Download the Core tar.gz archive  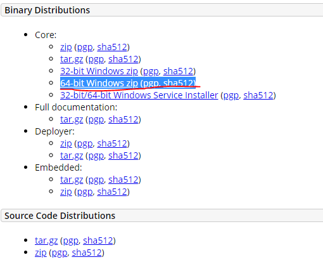pyautogui.click(x=72, y=59)
